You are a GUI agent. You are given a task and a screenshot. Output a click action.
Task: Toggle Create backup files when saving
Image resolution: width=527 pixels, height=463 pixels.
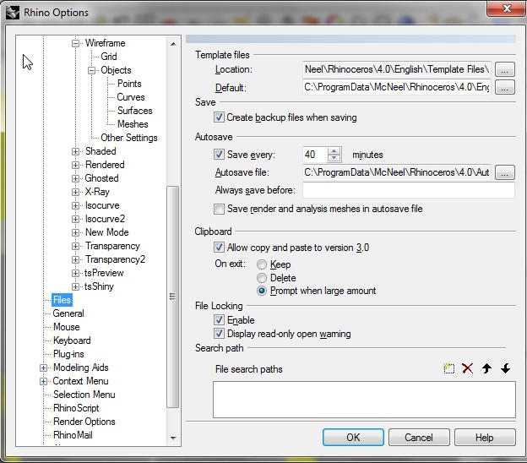pos(219,117)
